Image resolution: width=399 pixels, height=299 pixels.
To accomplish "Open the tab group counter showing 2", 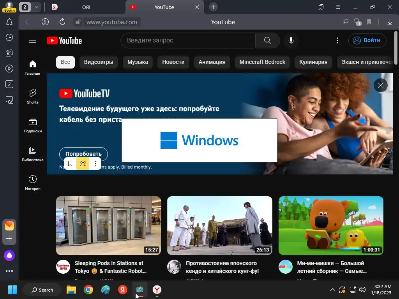I will click(25, 7).
